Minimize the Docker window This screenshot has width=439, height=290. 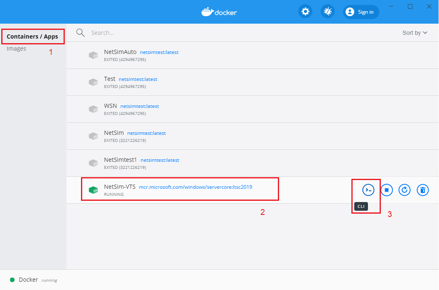coord(391,6)
